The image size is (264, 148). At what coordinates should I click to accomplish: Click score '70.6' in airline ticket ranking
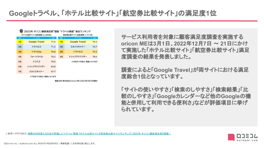[95, 56]
